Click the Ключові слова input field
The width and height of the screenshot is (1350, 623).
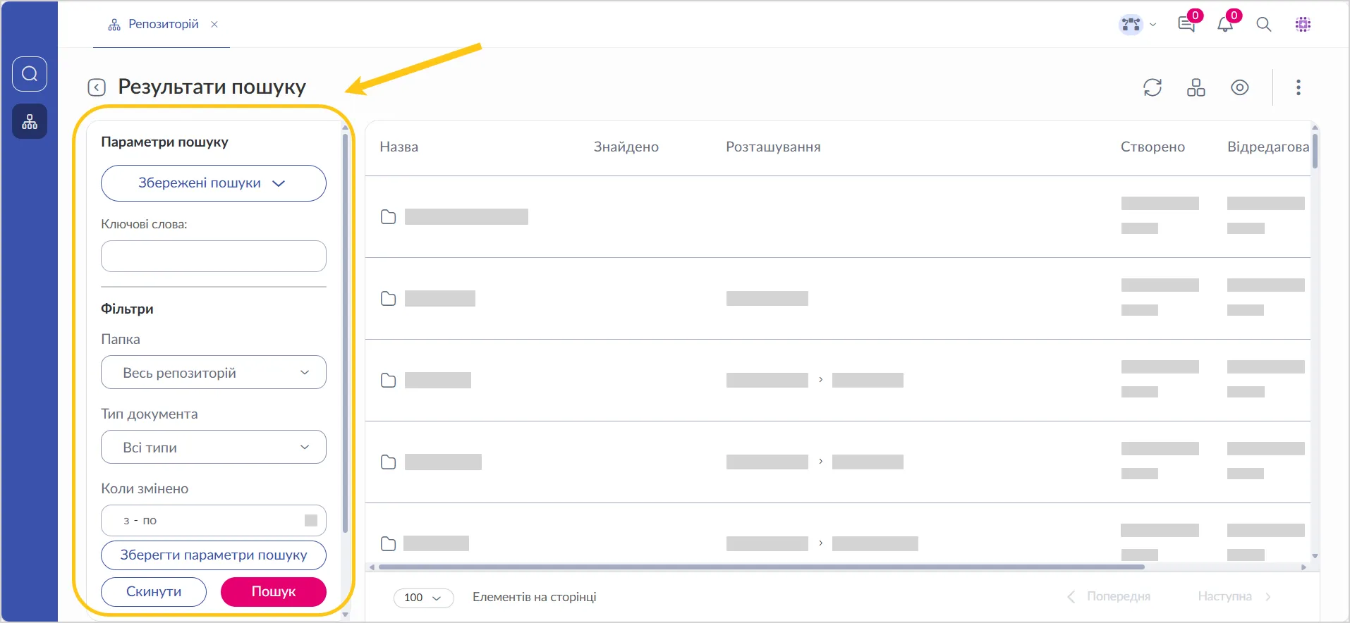tap(213, 257)
